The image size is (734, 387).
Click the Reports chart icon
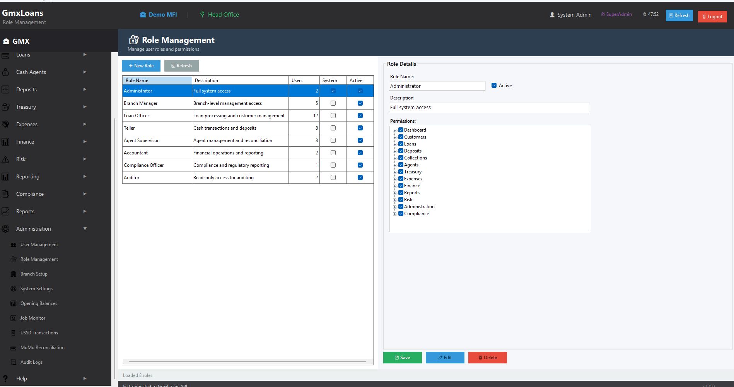[5, 211]
